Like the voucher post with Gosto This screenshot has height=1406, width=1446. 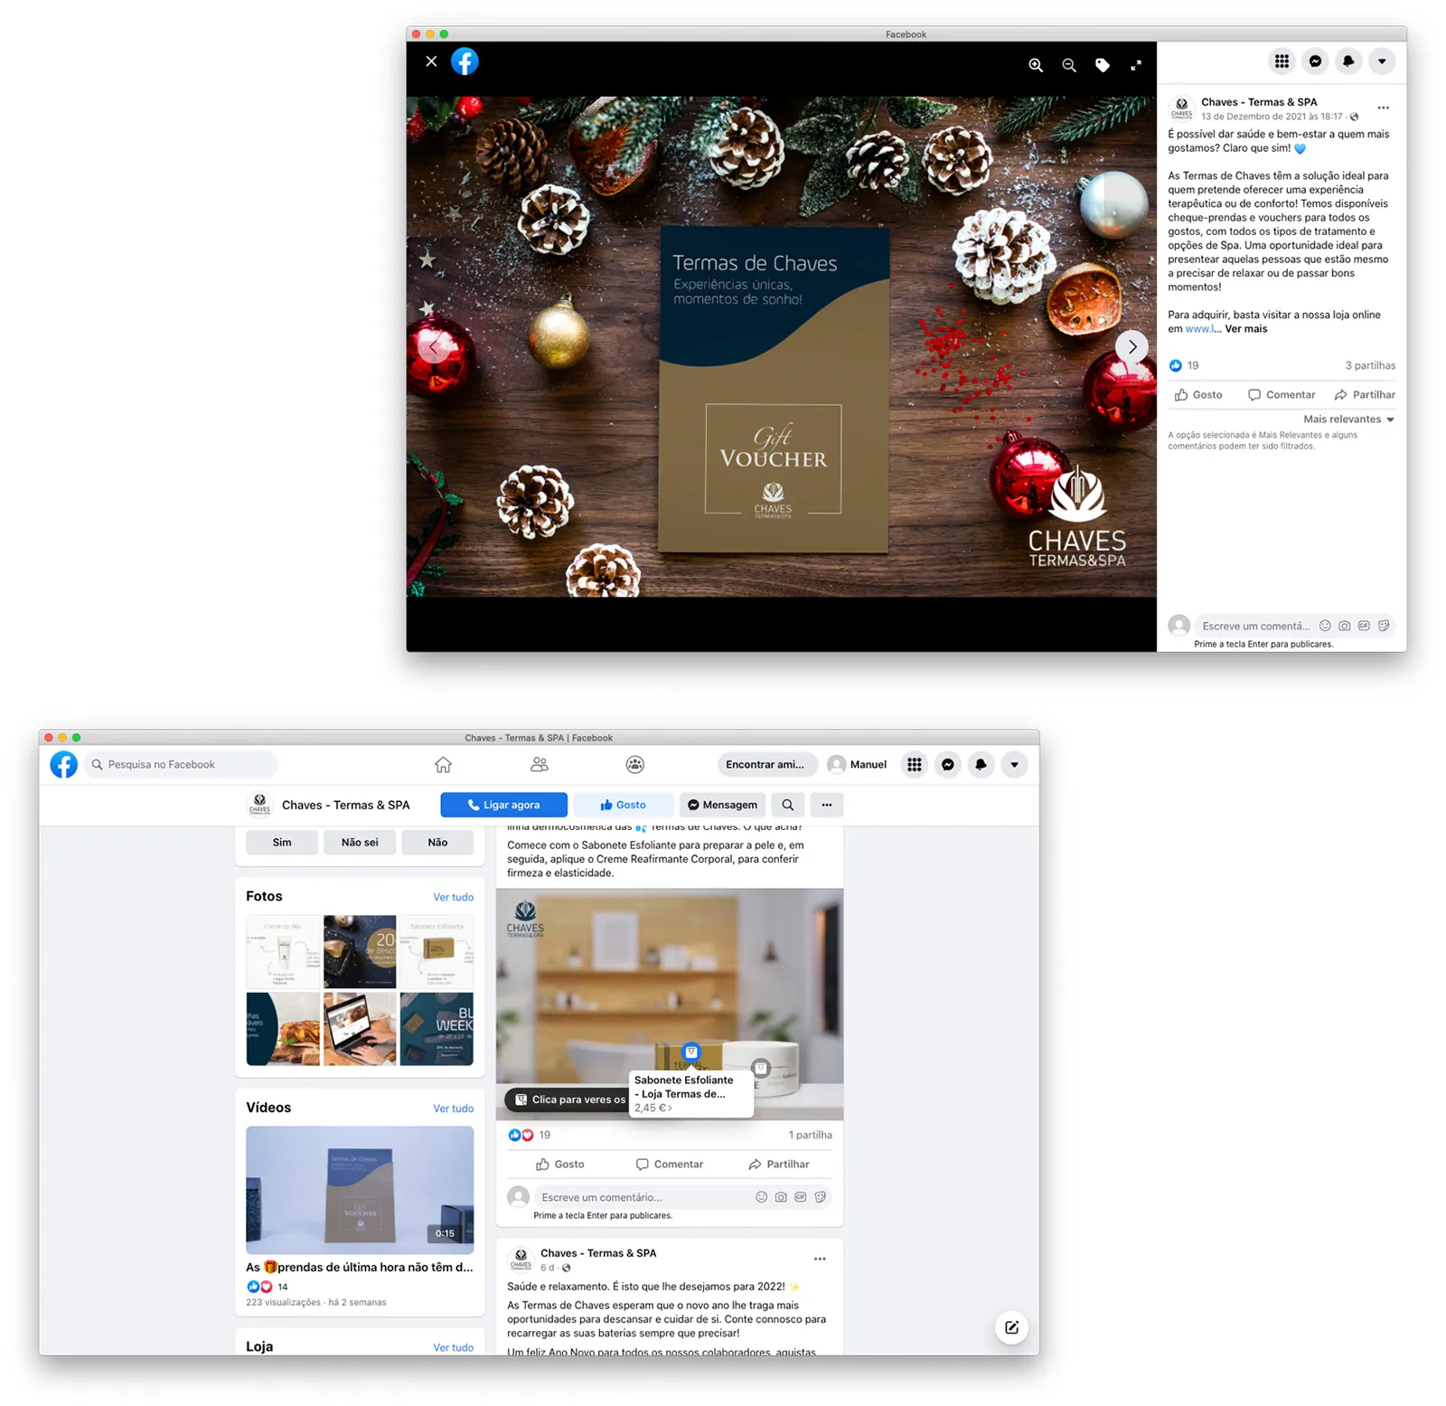click(x=1198, y=395)
